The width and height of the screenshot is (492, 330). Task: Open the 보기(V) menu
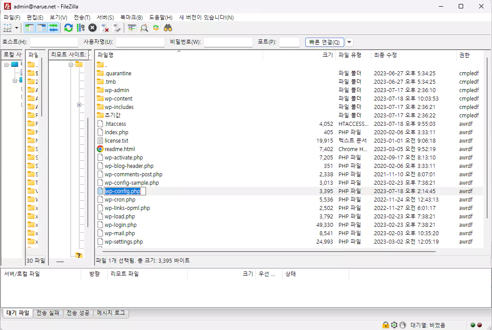[x=59, y=18]
